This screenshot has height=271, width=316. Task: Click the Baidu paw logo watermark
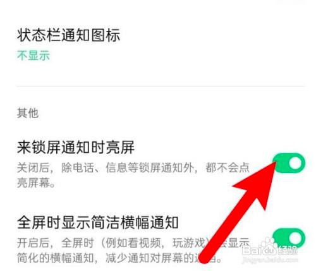(x=270, y=244)
